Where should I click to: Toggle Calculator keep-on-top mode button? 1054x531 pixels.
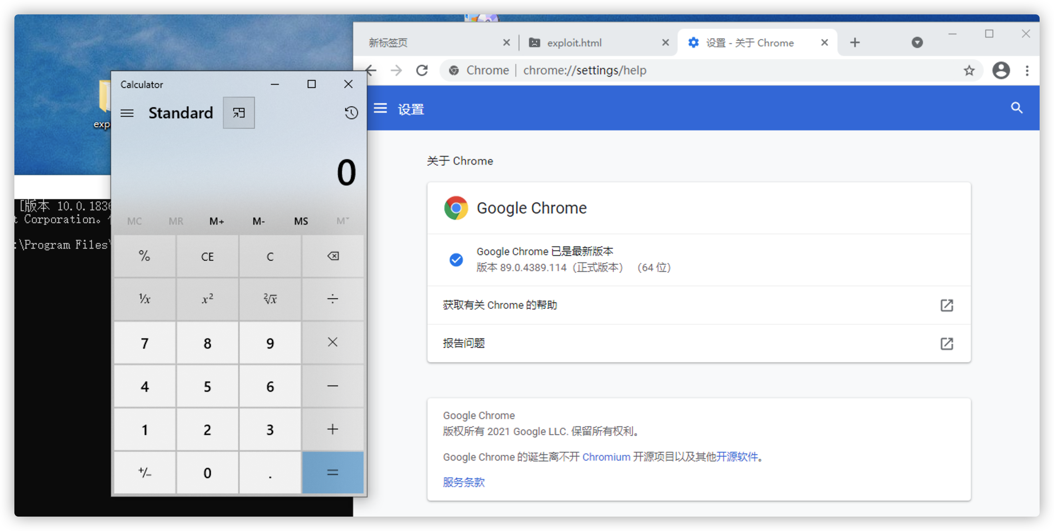(x=239, y=113)
